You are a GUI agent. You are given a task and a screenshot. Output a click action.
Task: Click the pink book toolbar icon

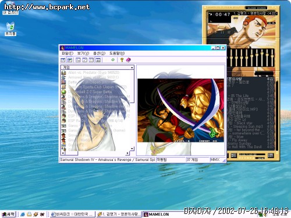(x=129, y=60)
